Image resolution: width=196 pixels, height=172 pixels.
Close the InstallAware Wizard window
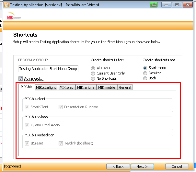point(188,5)
